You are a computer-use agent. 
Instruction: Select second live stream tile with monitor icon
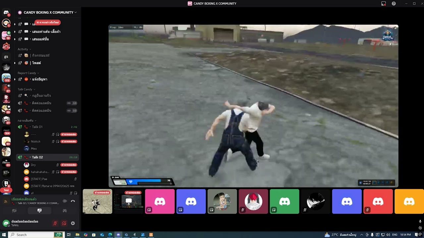[129, 201]
